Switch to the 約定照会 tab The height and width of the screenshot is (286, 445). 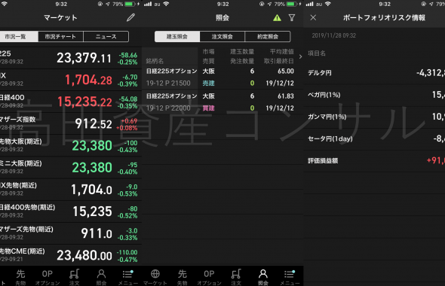[x=268, y=37]
